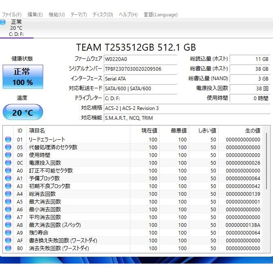Viewport: 273px width, 273px height.
Task: Open the テーマ(T) menu
Action: [x=78, y=15]
